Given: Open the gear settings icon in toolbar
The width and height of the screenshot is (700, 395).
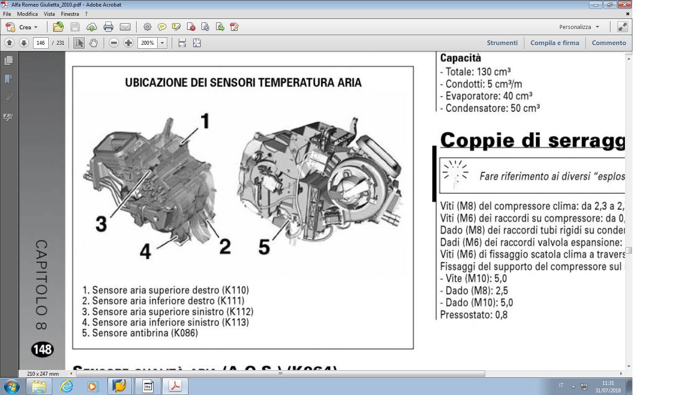Looking at the screenshot, I should point(148,27).
